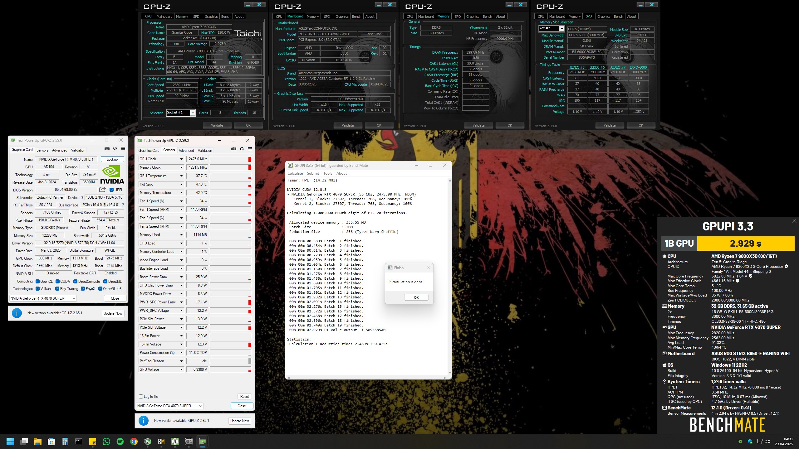Toggle DirectCompute checkbox

coord(75,281)
